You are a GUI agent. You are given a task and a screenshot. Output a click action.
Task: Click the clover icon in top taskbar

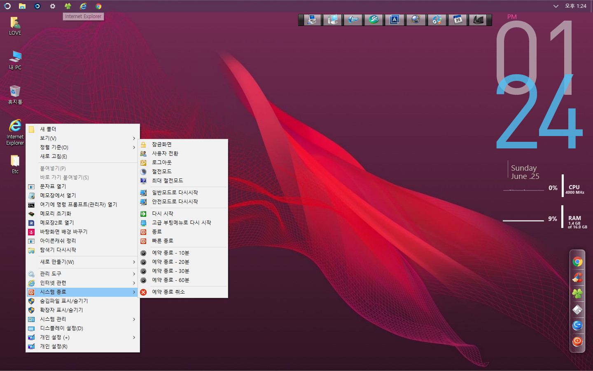point(68,6)
